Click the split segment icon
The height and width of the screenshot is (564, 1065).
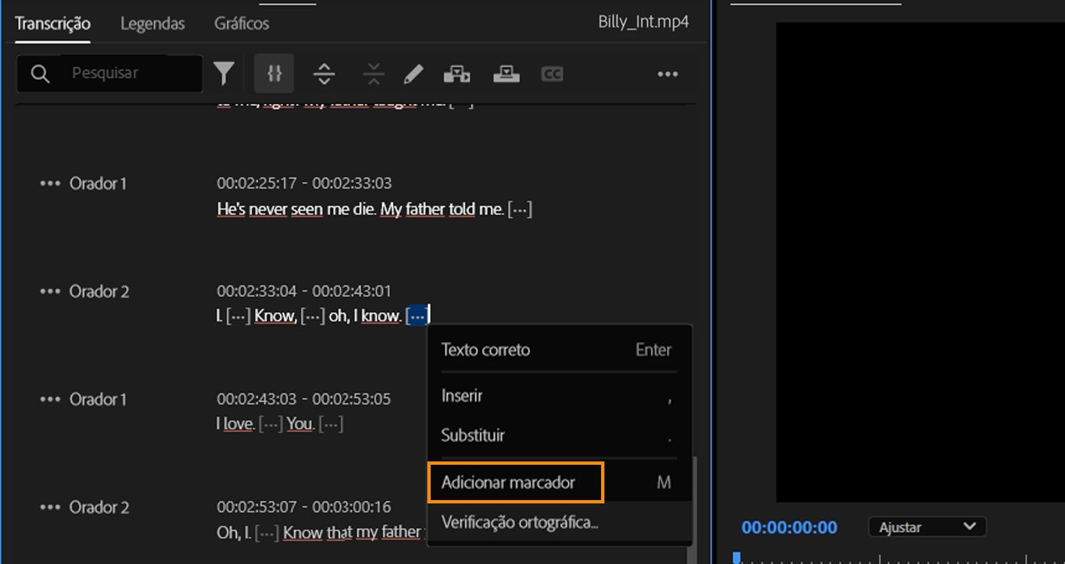click(324, 74)
